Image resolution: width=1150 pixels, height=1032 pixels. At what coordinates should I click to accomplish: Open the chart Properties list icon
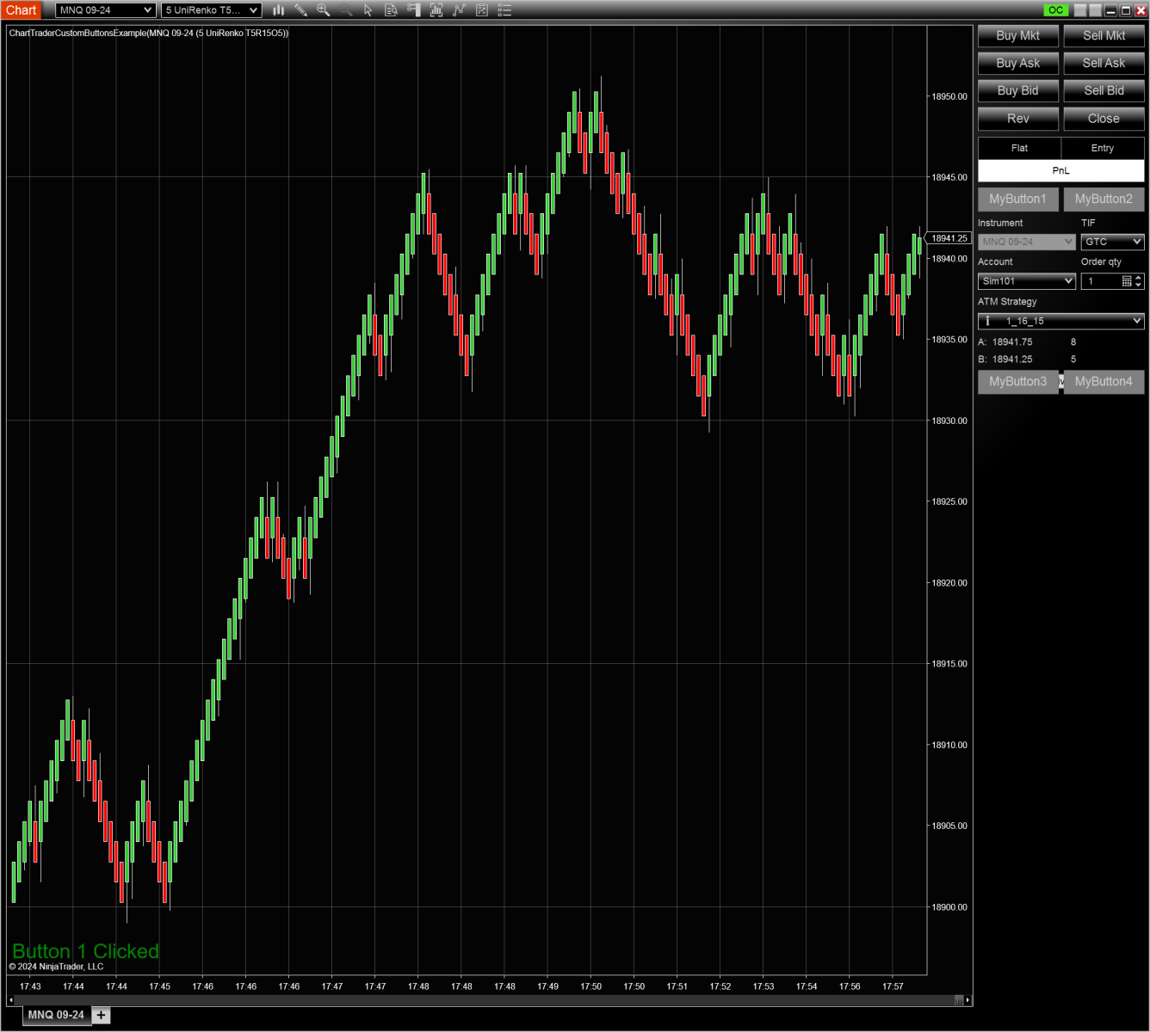coord(504,10)
